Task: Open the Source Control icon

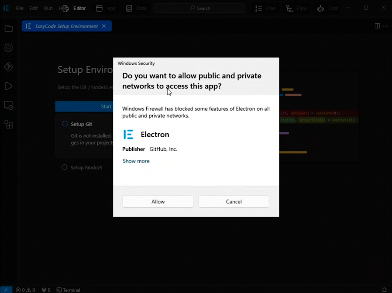Action: click(8, 67)
